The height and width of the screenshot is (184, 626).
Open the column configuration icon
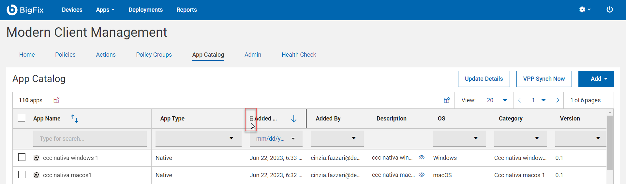point(447,100)
